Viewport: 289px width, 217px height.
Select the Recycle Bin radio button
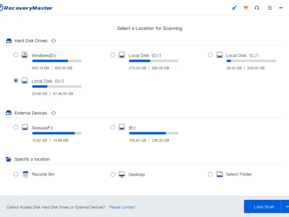click(x=16, y=174)
